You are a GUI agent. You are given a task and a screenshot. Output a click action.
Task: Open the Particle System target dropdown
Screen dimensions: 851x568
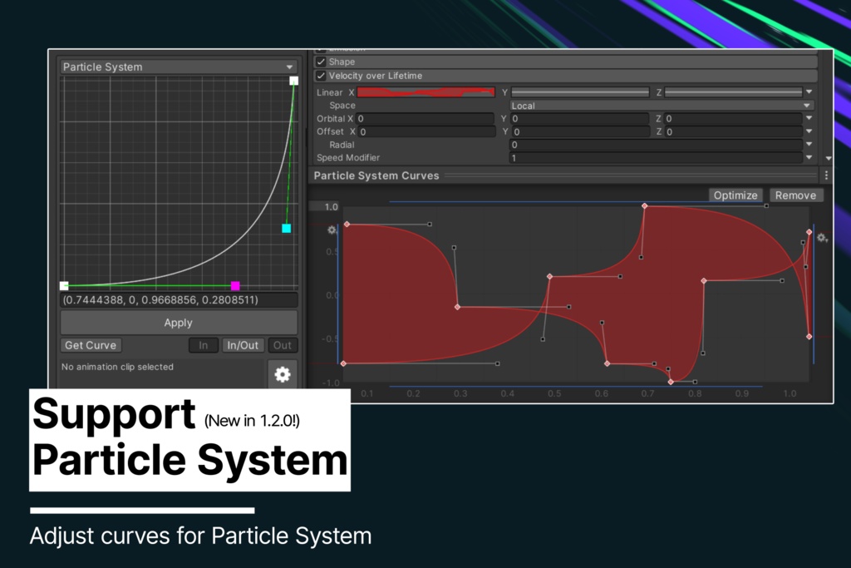pyautogui.click(x=177, y=67)
